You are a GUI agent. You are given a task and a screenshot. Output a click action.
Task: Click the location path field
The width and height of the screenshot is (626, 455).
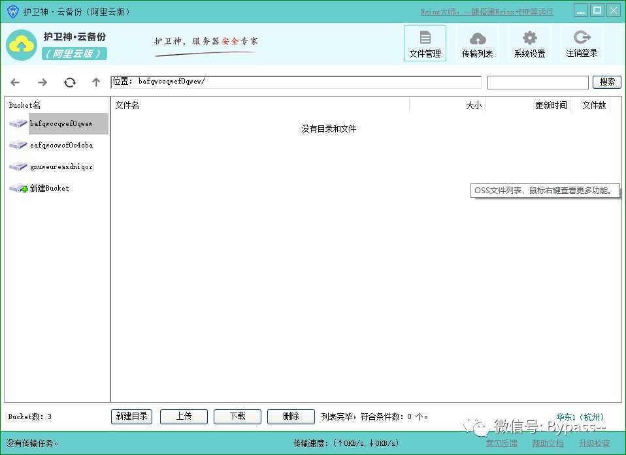296,82
